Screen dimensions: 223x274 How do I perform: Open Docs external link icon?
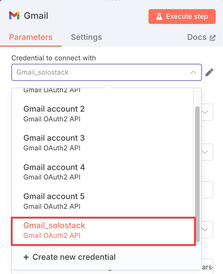(x=212, y=38)
